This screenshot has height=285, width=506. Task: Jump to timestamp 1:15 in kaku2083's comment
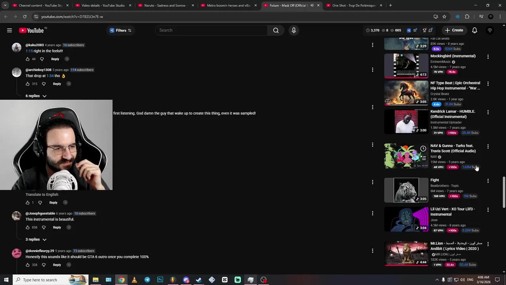pos(29,51)
